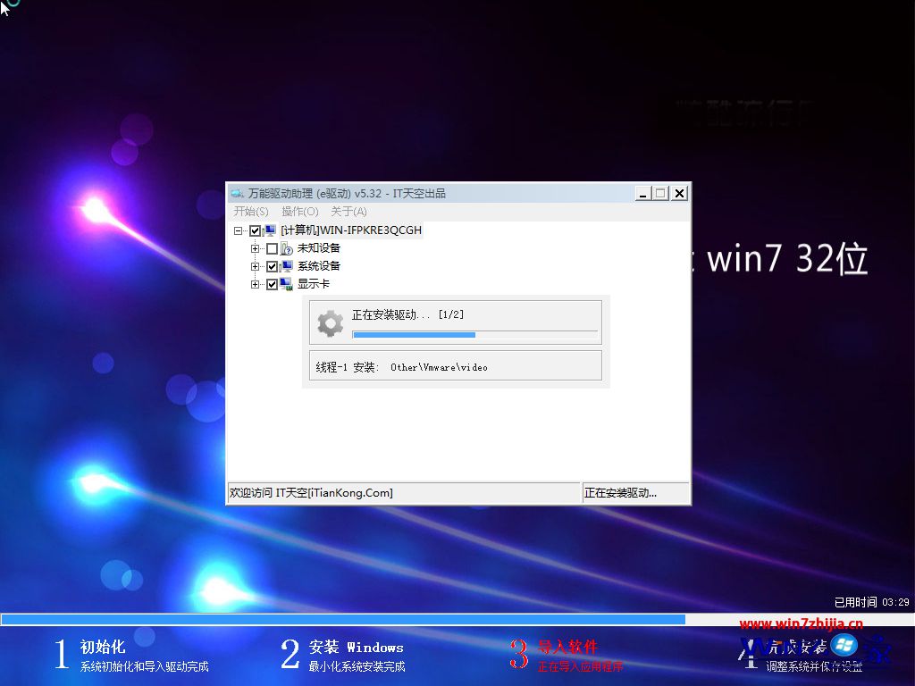Open the 关于(A) menu

click(348, 211)
